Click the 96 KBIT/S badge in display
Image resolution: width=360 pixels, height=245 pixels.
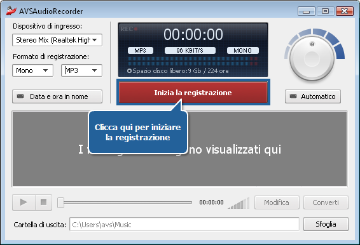190,50
